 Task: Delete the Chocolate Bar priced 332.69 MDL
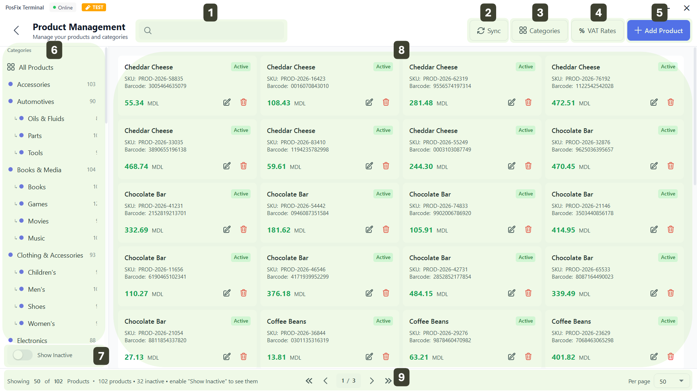tap(243, 230)
